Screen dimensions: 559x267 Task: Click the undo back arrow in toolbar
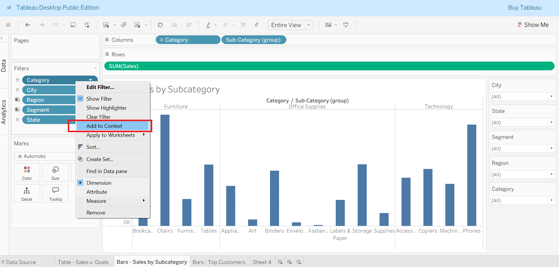point(28,25)
